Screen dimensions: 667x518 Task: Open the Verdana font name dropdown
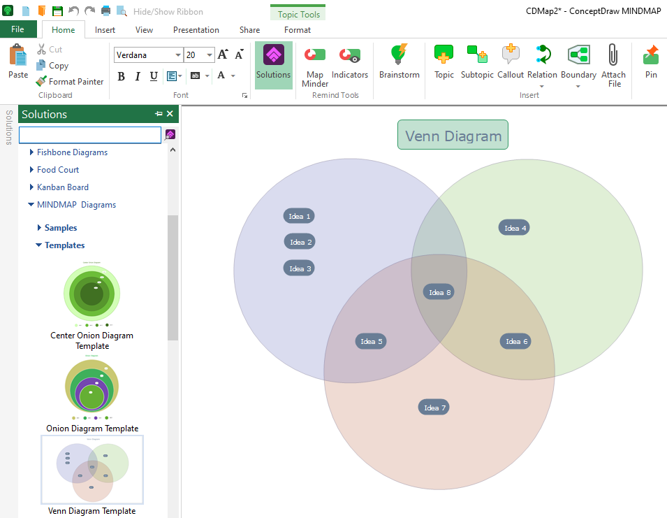(178, 55)
